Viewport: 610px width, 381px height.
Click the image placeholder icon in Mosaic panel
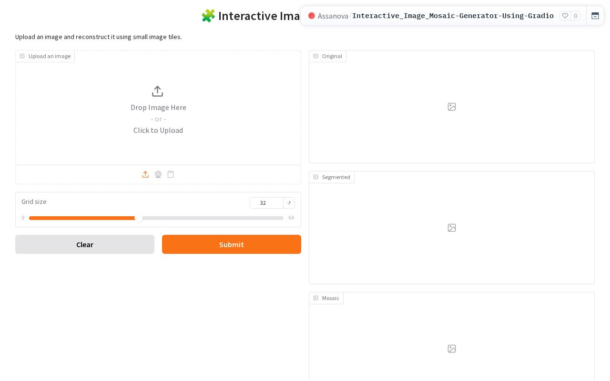click(x=452, y=349)
